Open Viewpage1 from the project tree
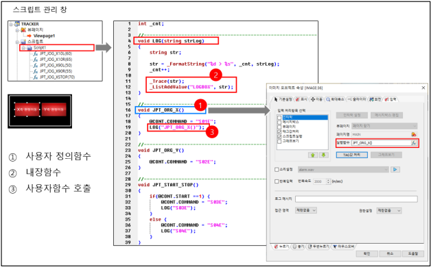The height and width of the screenshot is (267, 431). pos(44,36)
